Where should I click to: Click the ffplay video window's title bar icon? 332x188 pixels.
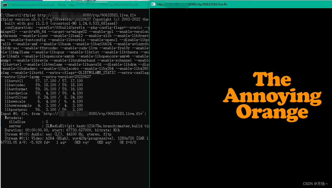coord(153,4)
